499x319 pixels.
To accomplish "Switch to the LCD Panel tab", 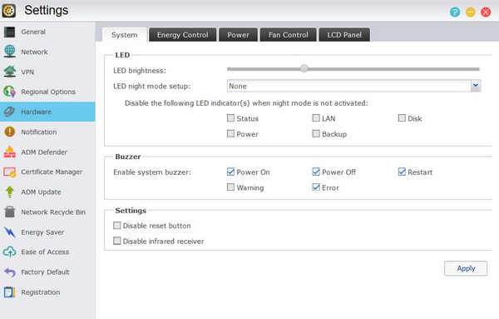I will coord(344,35).
